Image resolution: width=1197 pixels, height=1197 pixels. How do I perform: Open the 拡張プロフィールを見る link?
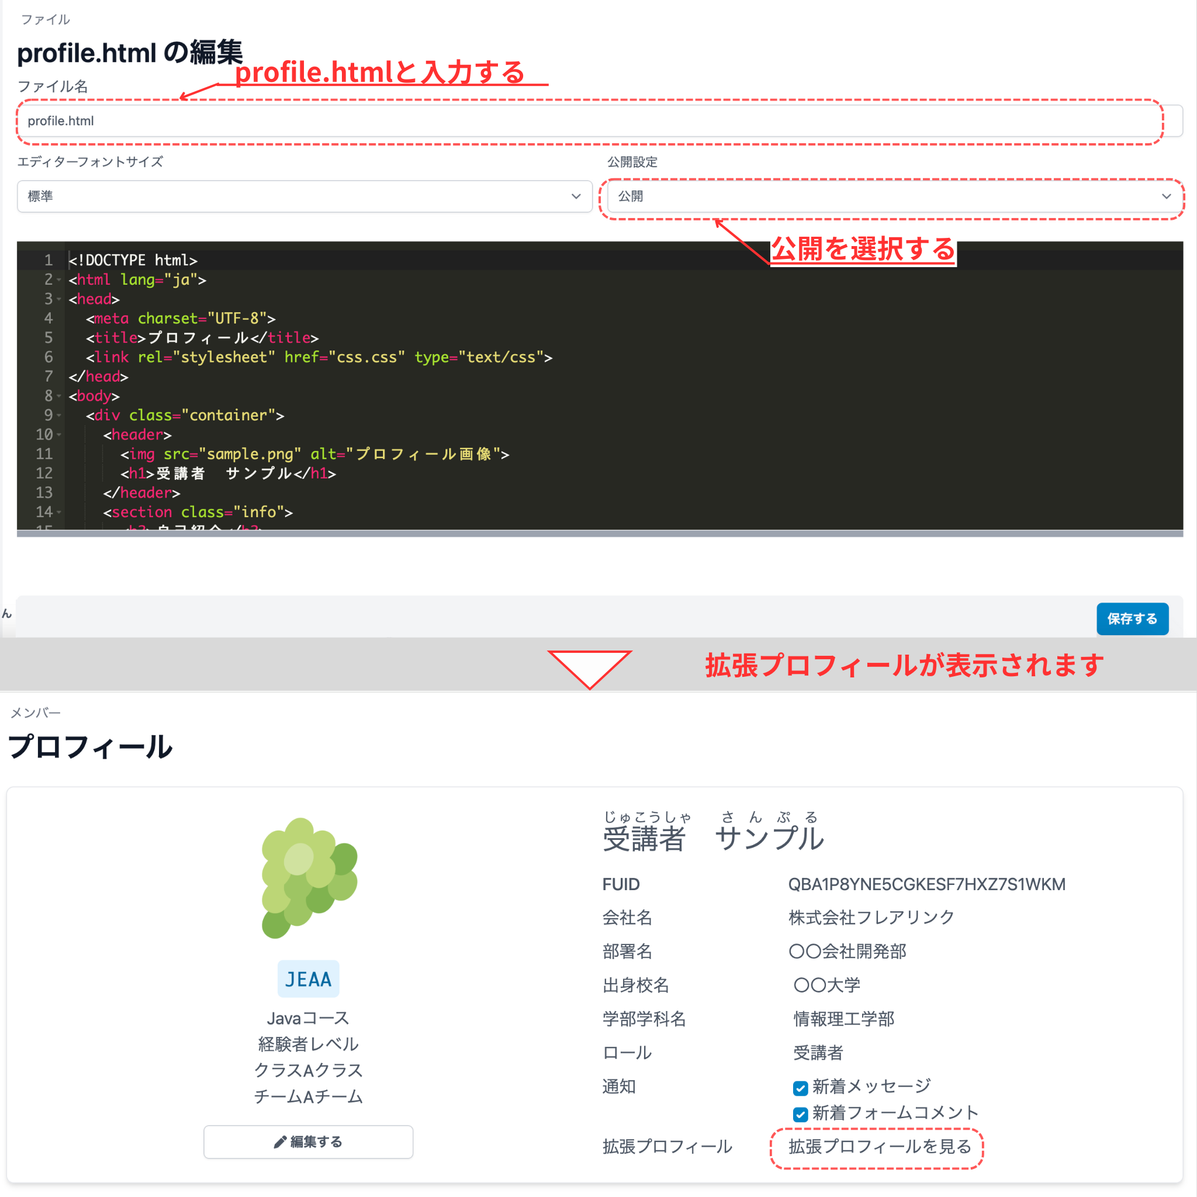(x=877, y=1147)
